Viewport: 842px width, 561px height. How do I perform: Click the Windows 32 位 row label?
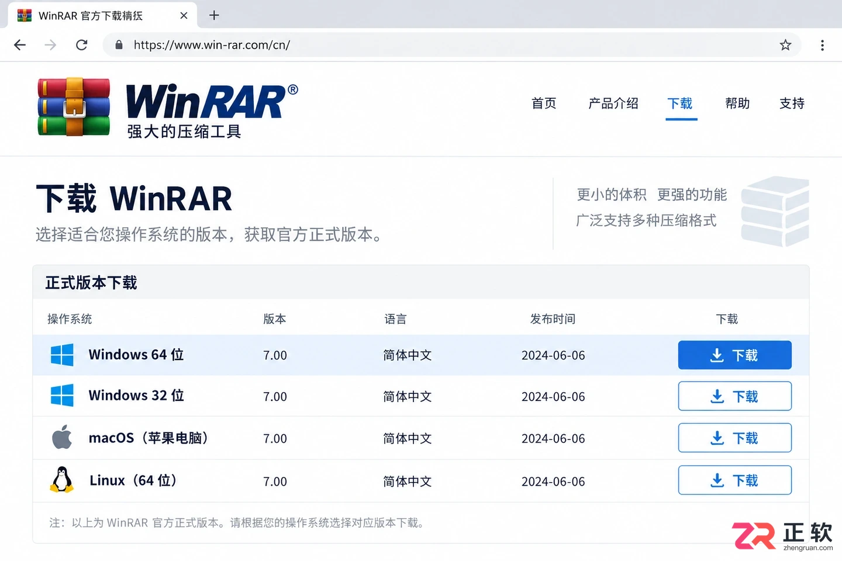tap(136, 396)
